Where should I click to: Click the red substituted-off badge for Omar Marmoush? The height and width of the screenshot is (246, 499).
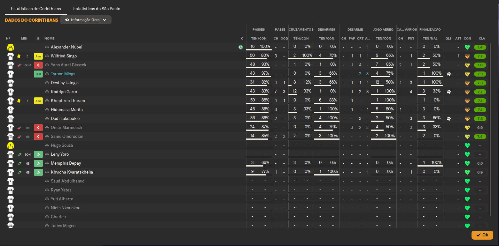tap(38, 128)
